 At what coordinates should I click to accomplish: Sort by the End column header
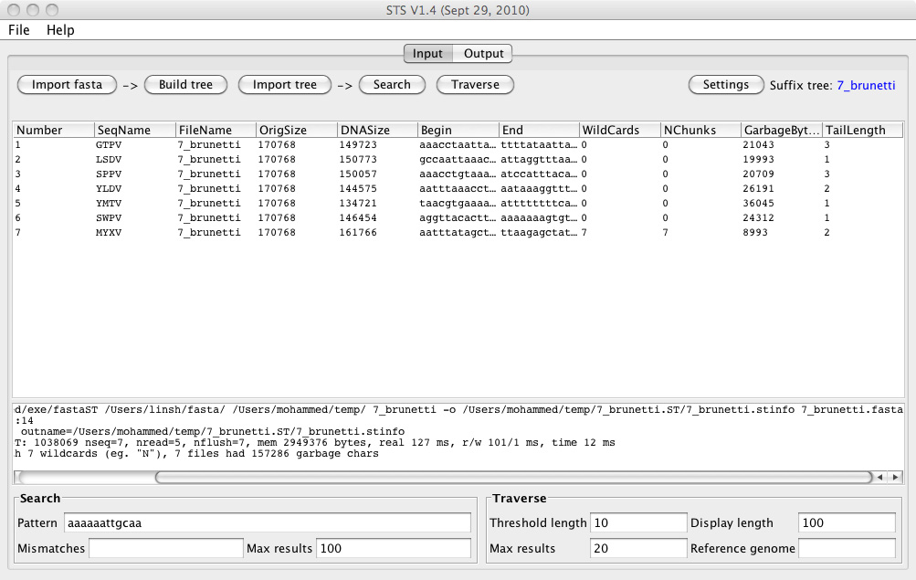coord(539,131)
